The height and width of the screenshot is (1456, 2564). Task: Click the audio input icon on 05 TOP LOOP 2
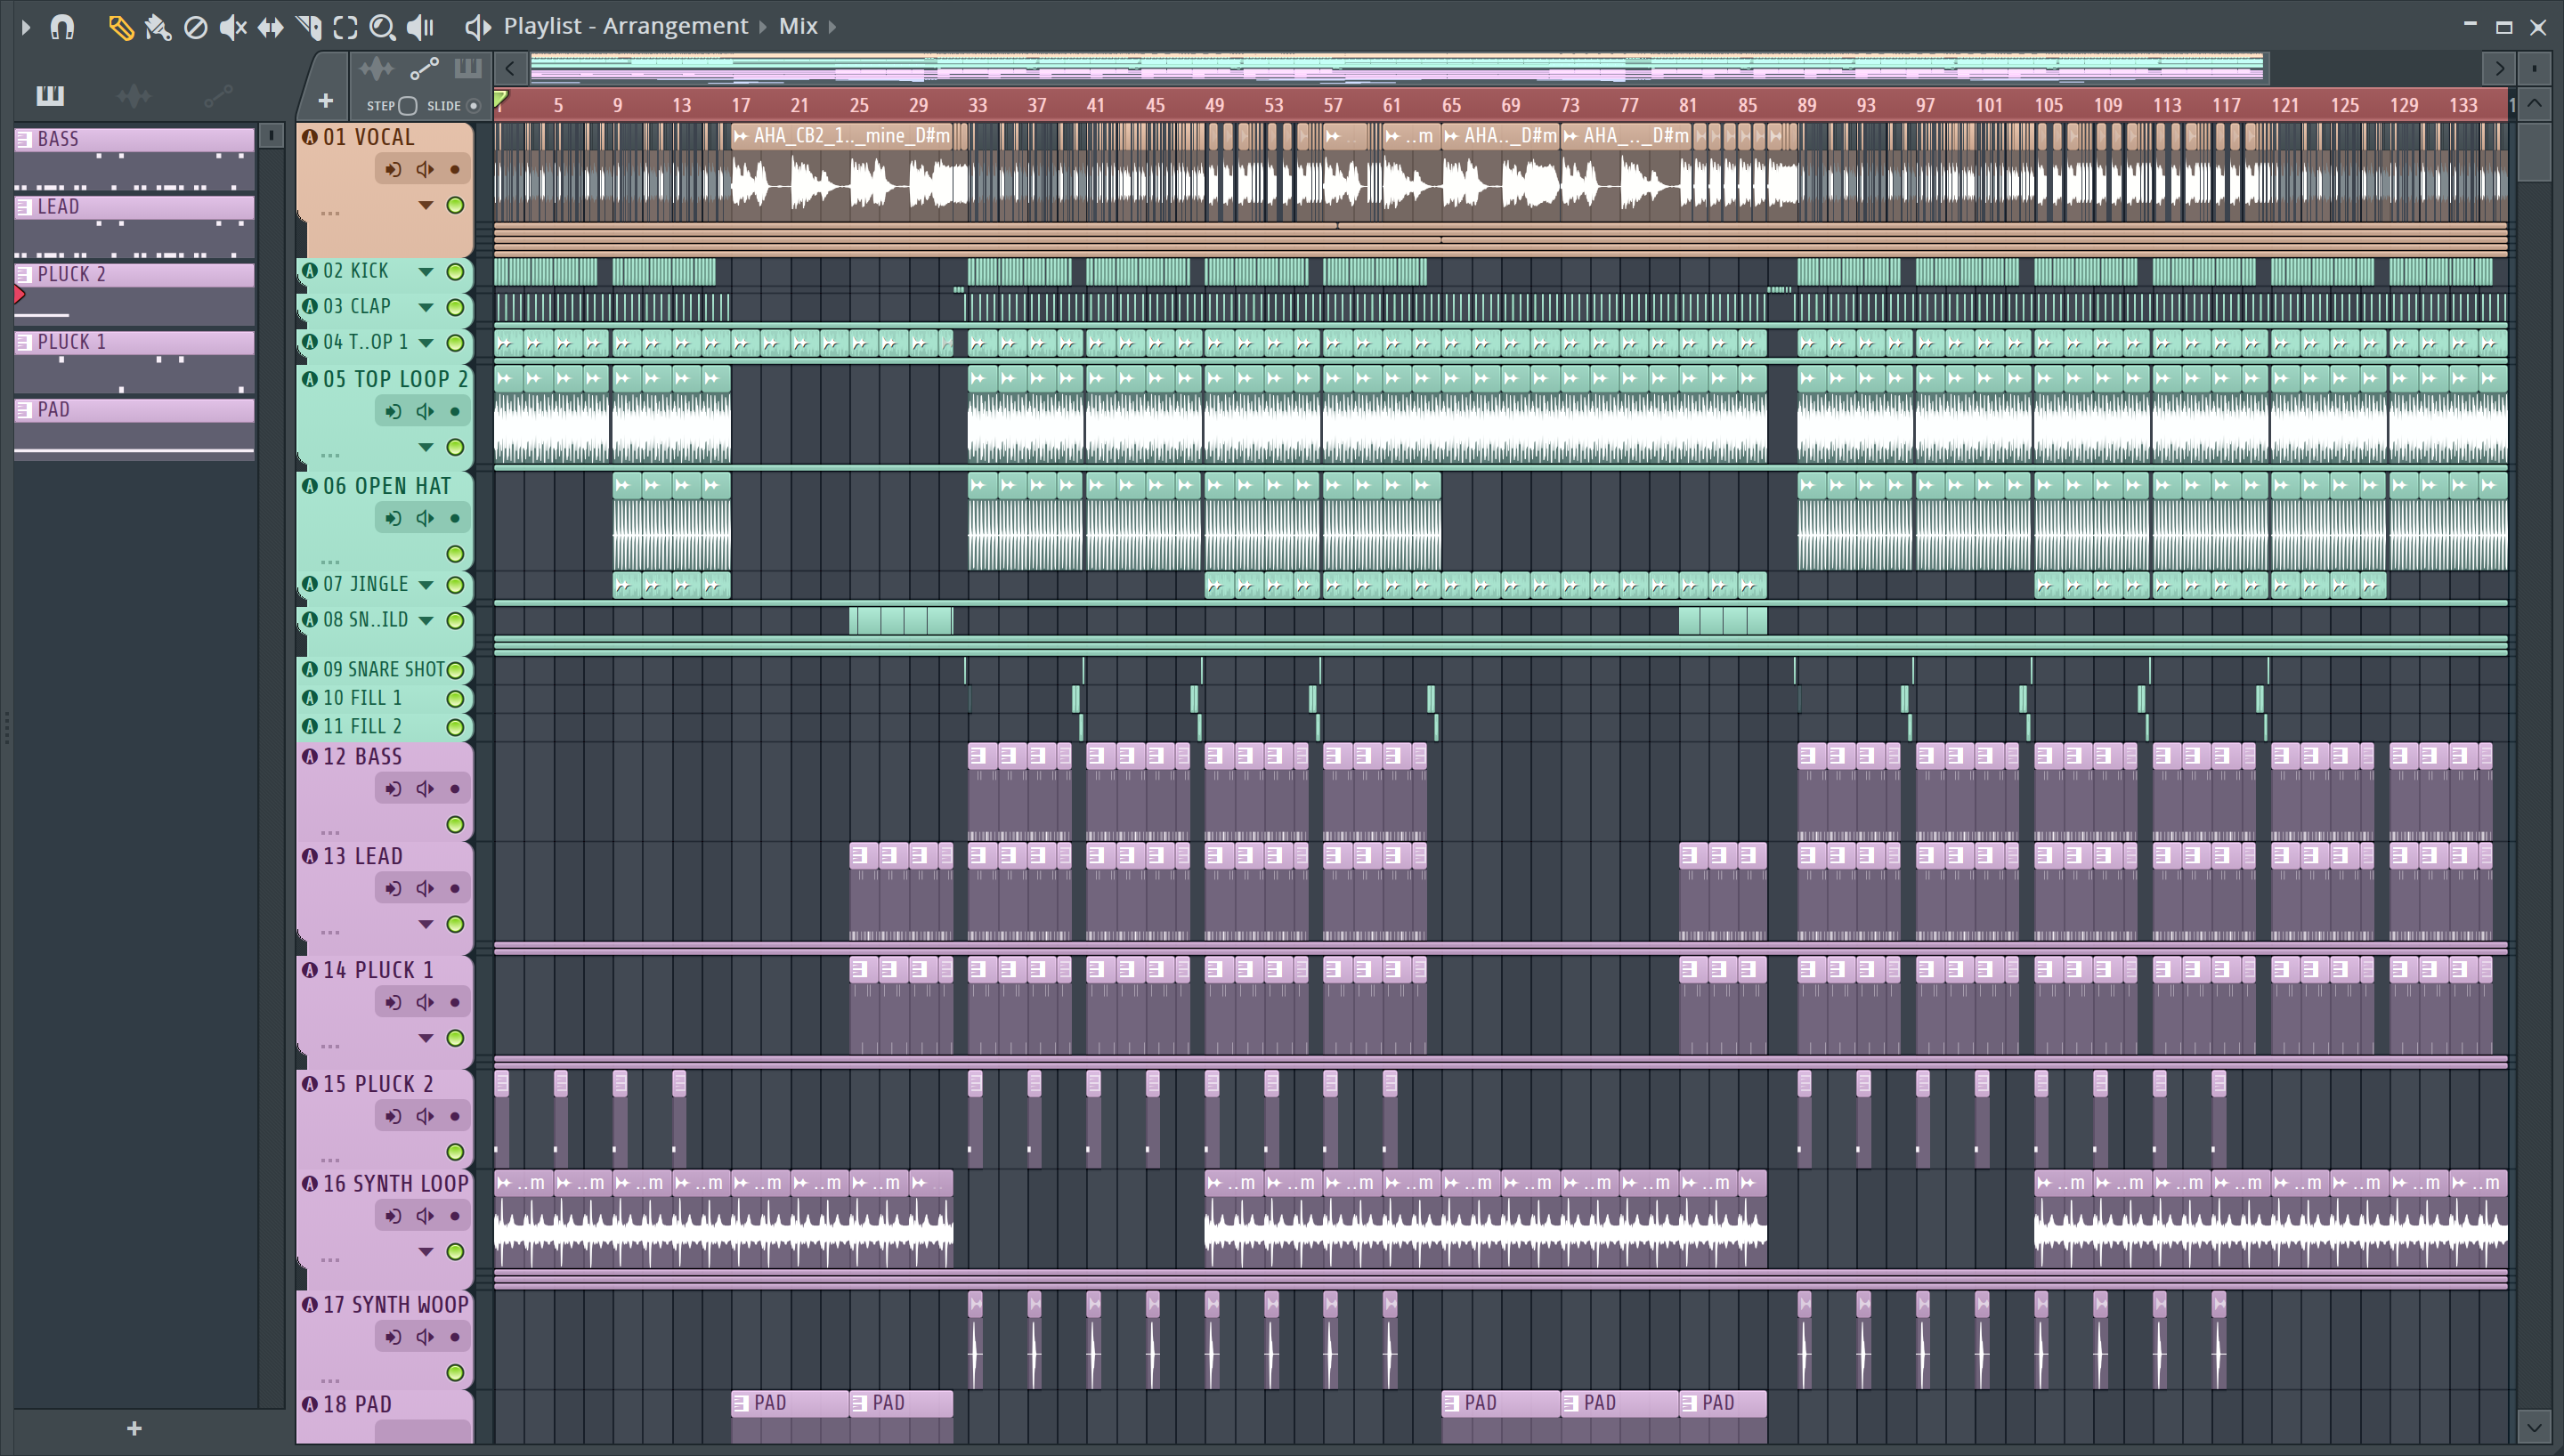pos(393,411)
